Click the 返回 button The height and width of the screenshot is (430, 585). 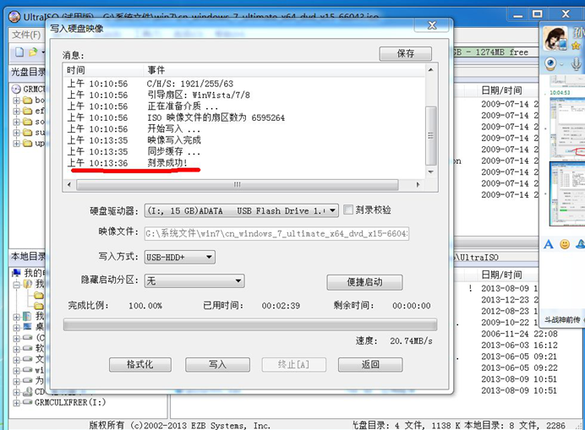pos(370,364)
